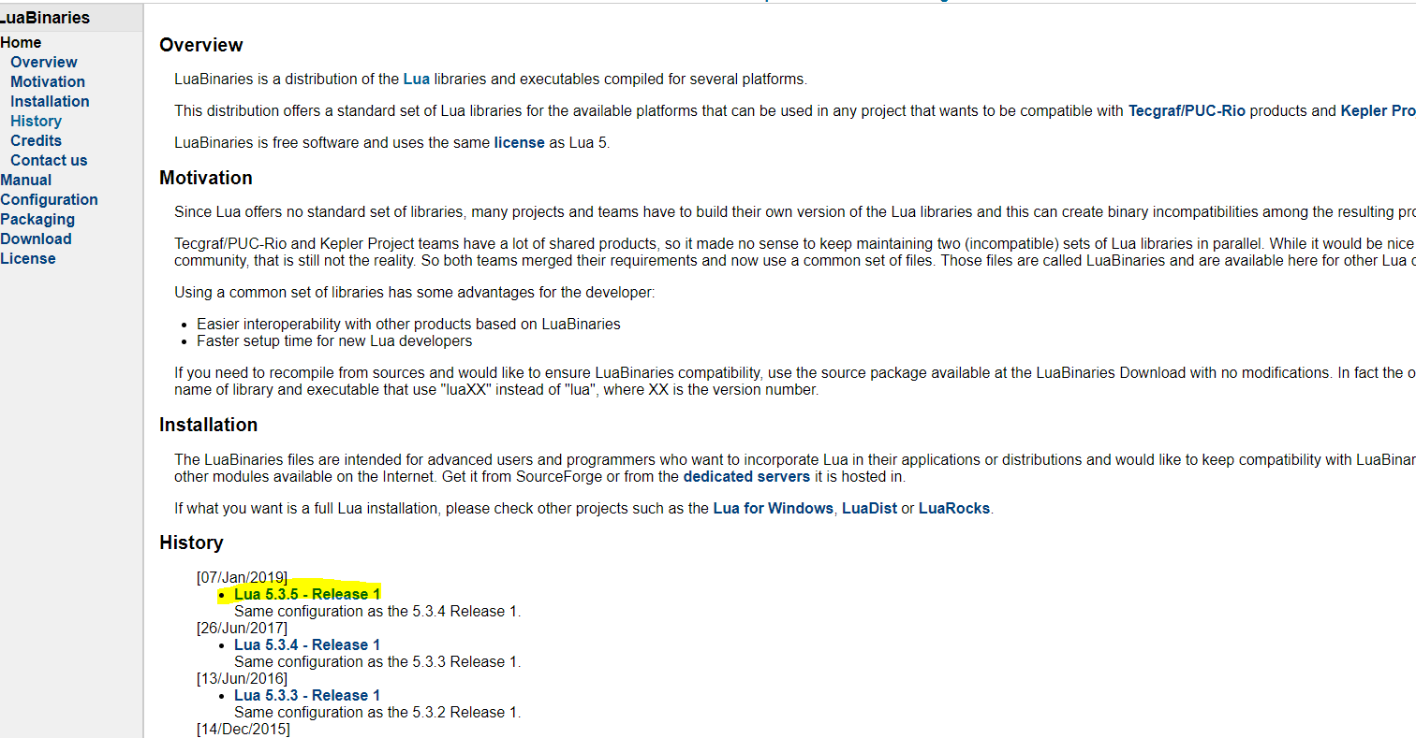This screenshot has height=738, width=1416.
Task: Open the Tecgraf/PUC-Rio link
Action: [x=1187, y=110]
